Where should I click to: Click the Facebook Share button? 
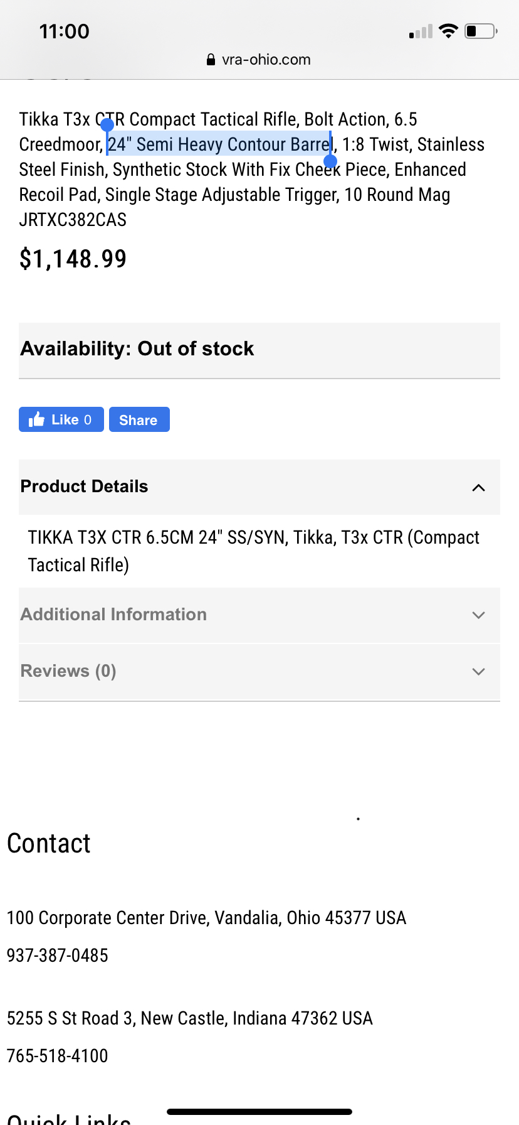[x=139, y=419]
